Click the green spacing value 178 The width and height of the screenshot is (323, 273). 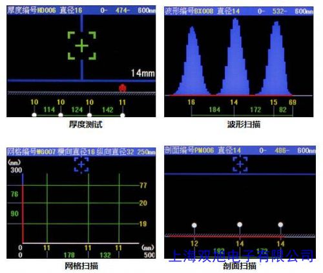point(69,255)
